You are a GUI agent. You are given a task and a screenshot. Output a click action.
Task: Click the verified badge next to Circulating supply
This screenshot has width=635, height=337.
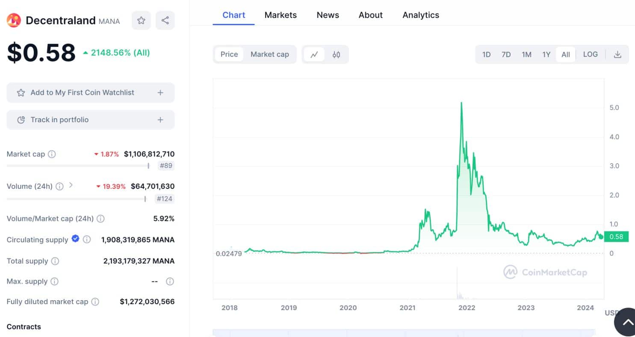75,239
